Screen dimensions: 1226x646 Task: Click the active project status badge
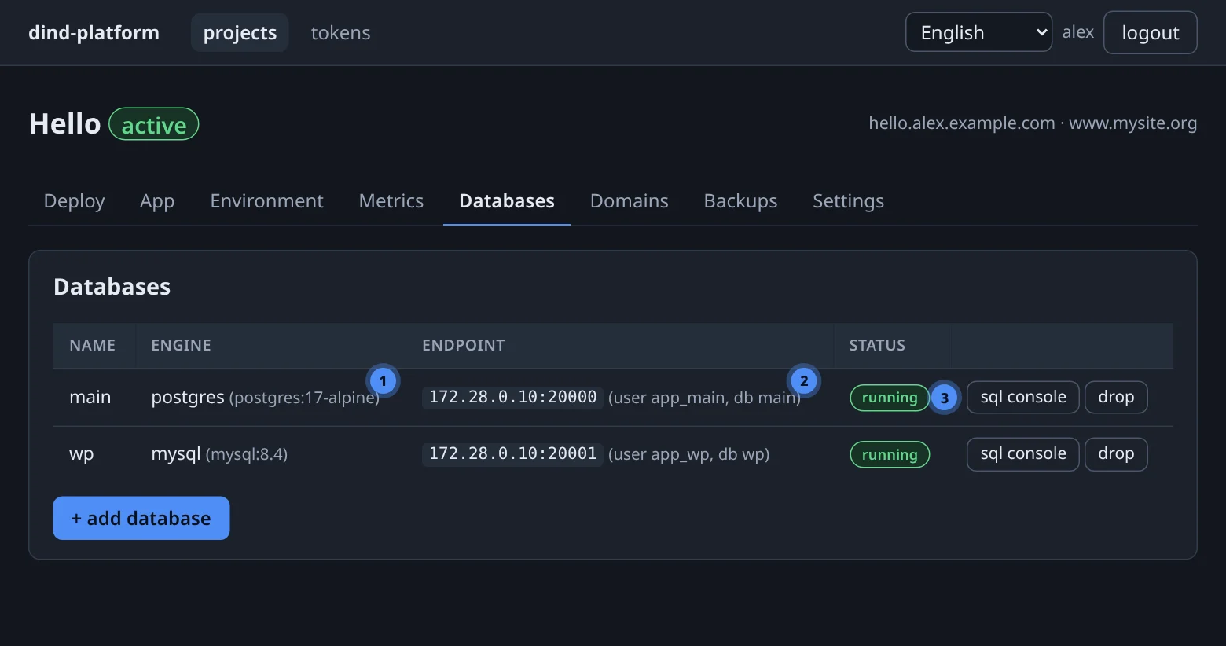(x=154, y=124)
